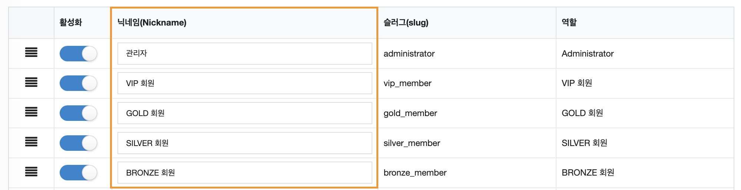741x190 pixels.
Task: Switch off the SILVER 회원 toggle
Action: (x=78, y=143)
